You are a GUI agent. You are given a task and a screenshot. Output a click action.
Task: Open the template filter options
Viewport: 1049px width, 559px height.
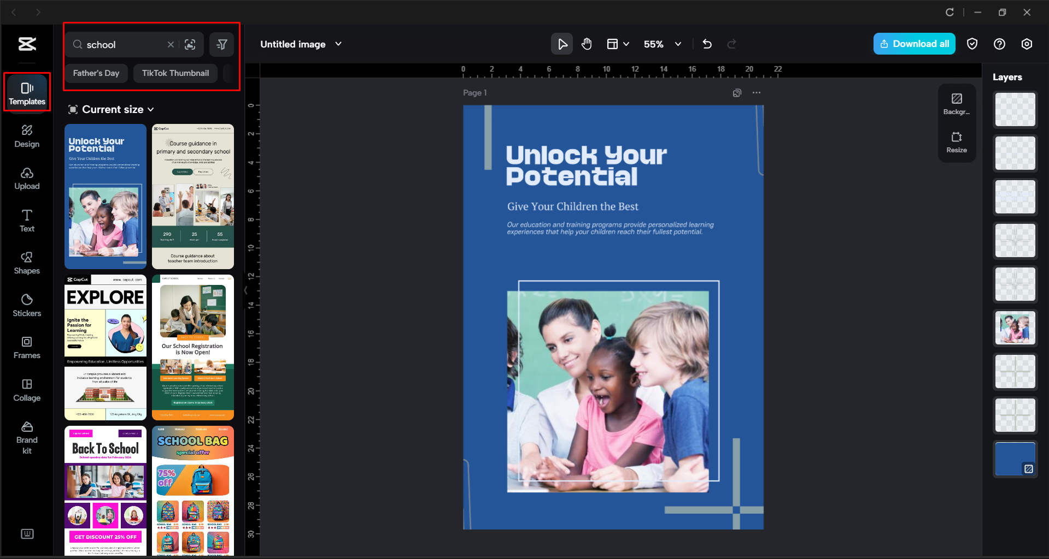click(x=221, y=44)
